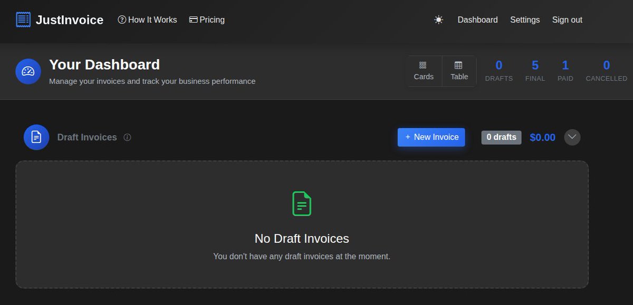The height and width of the screenshot is (305, 633).
Task: Click the dashboard gauge icon
Action: (x=28, y=71)
